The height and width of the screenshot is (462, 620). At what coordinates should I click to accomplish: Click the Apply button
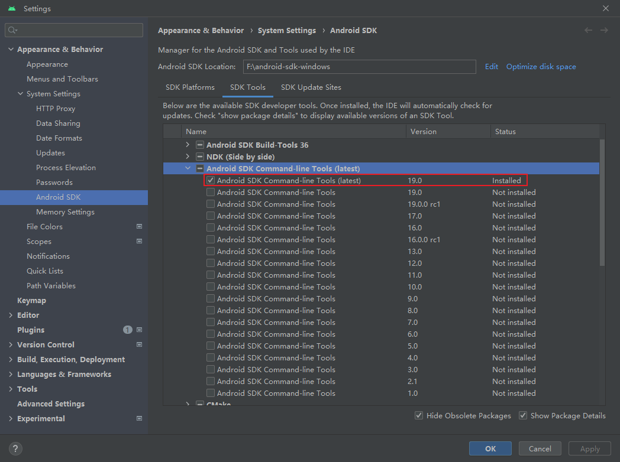pos(590,448)
